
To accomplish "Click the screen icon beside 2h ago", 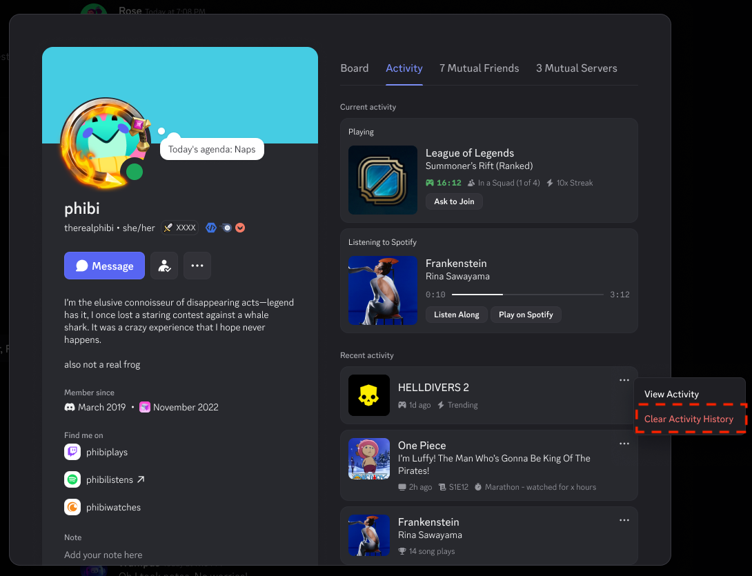I will (x=402, y=487).
